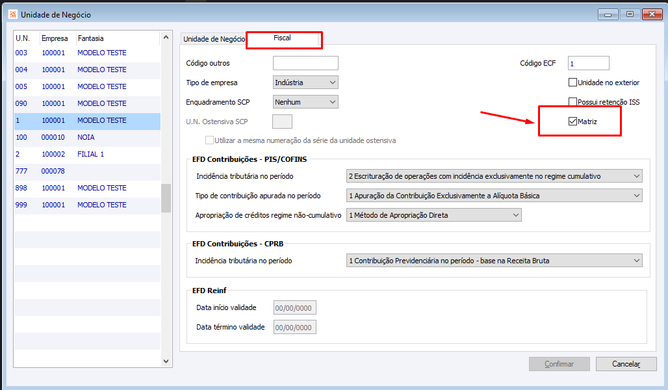Select unit row 004 MODELO TESTE
668x390 pixels.
[x=87, y=70]
